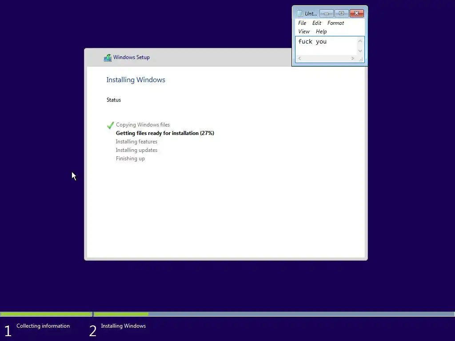Image resolution: width=455 pixels, height=341 pixels.
Task: Click Notepad horizontal scrollbar left arrow
Action: point(299,58)
